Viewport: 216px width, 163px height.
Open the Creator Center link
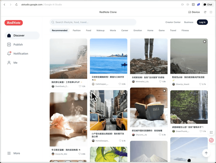(x=173, y=22)
